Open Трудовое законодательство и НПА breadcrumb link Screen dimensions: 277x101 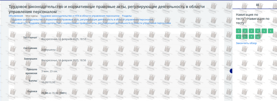tap(80, 16)
